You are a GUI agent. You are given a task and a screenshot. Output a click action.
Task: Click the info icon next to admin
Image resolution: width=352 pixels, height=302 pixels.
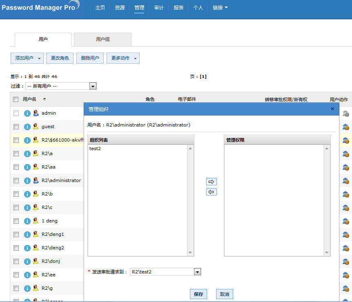coord(27,113)
